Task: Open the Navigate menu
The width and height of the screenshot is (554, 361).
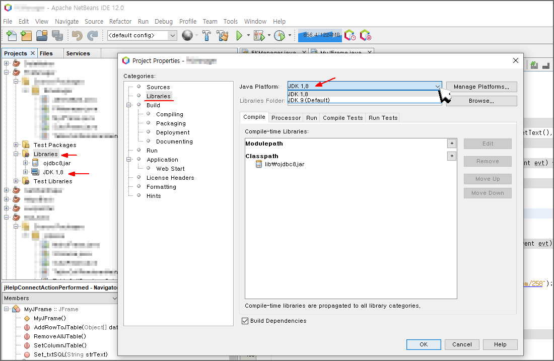Action: pos(67,21)
